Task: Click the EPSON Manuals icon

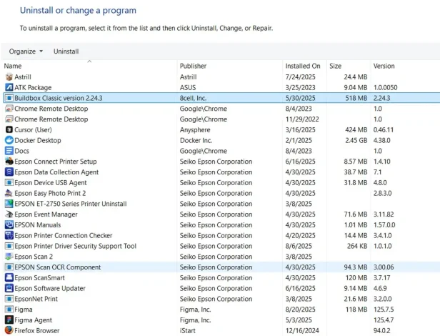Action: pyautogui.click(x=9, y=224)
